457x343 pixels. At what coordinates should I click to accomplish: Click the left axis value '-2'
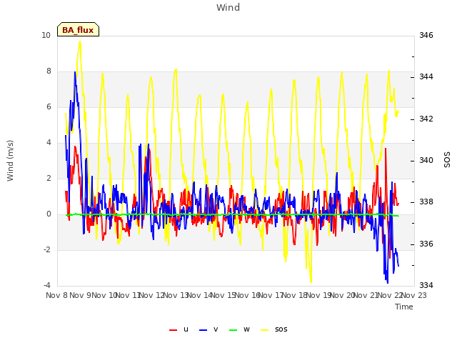[x=47, y=249]
